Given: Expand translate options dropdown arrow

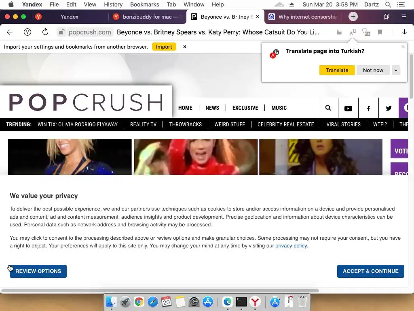Looking at the screenshot, I should [x=395, y=70].
